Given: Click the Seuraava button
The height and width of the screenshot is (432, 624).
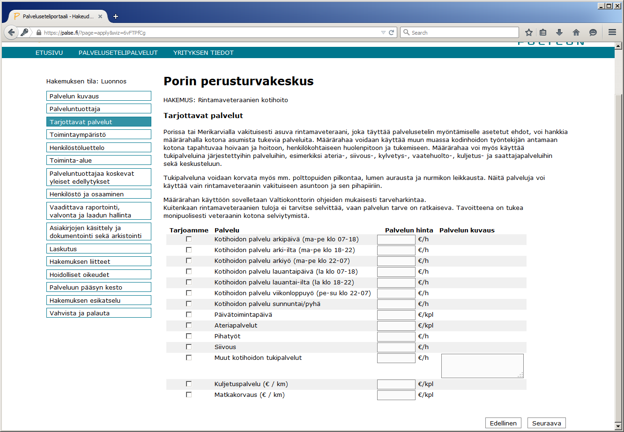Looking at the screenshot, I should (547, 423).
